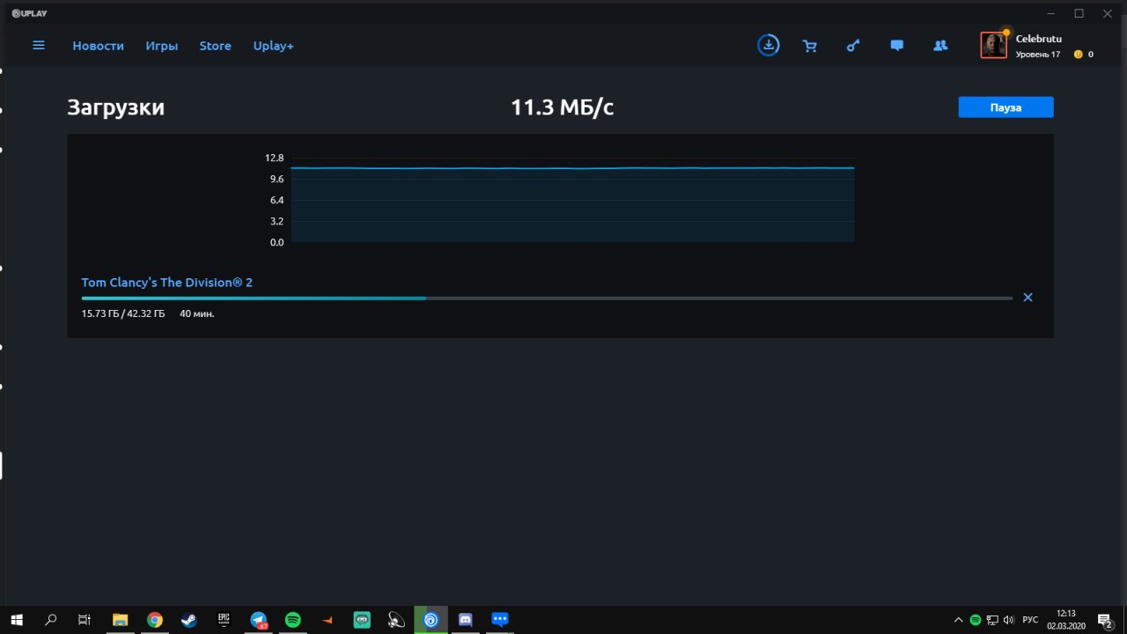Viewport: 1127px width, 634px height.
Task: Click the Celebrutu profile avatar
Action: [x=993, y=46]
